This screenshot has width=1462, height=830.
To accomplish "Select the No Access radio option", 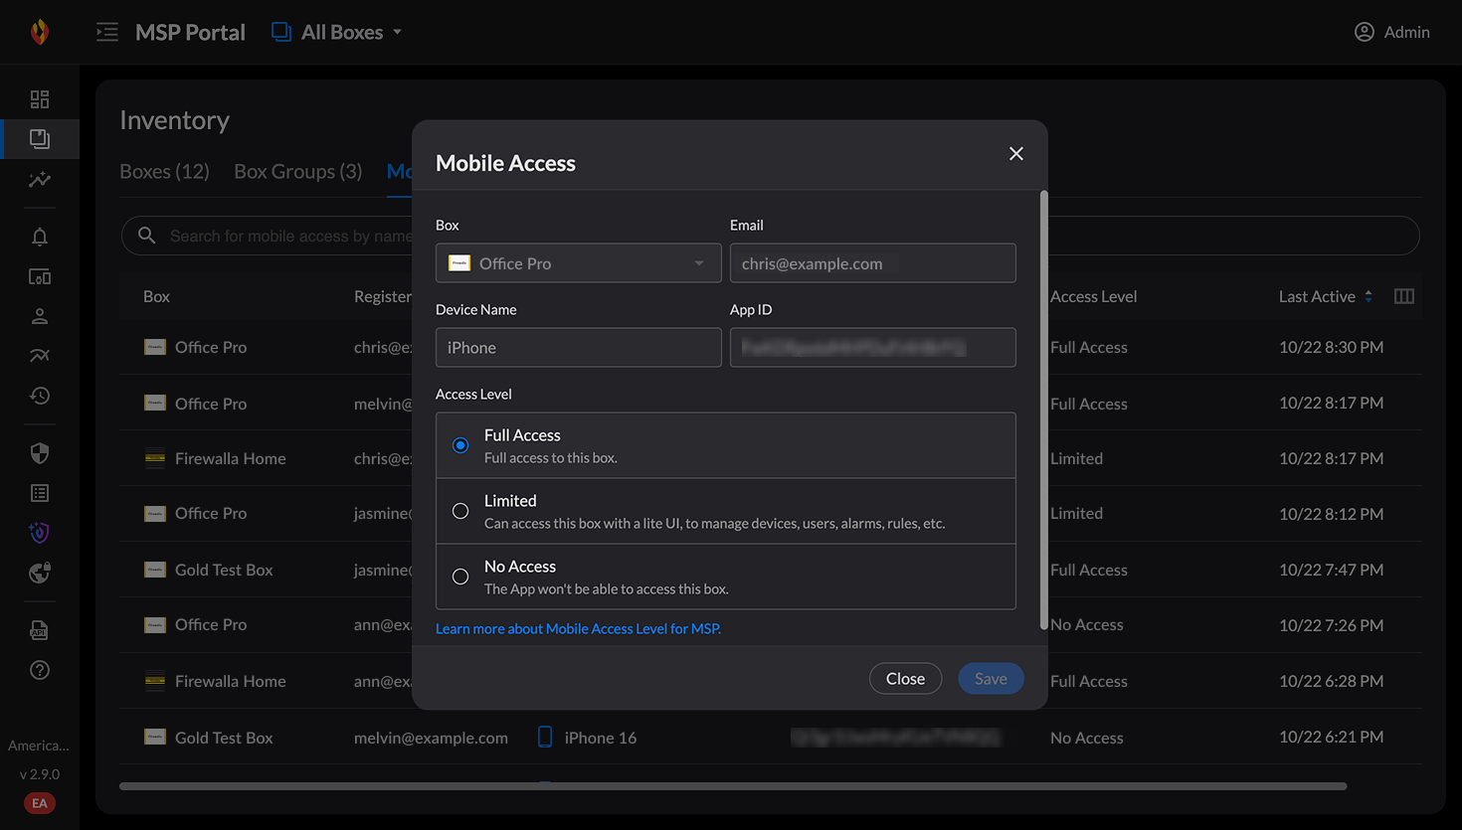I will point(460,577).
